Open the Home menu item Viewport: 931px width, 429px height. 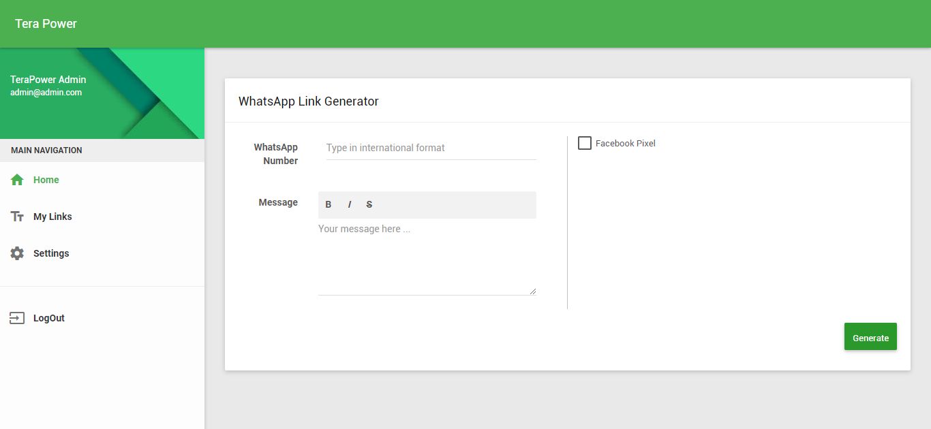(46, 180)
